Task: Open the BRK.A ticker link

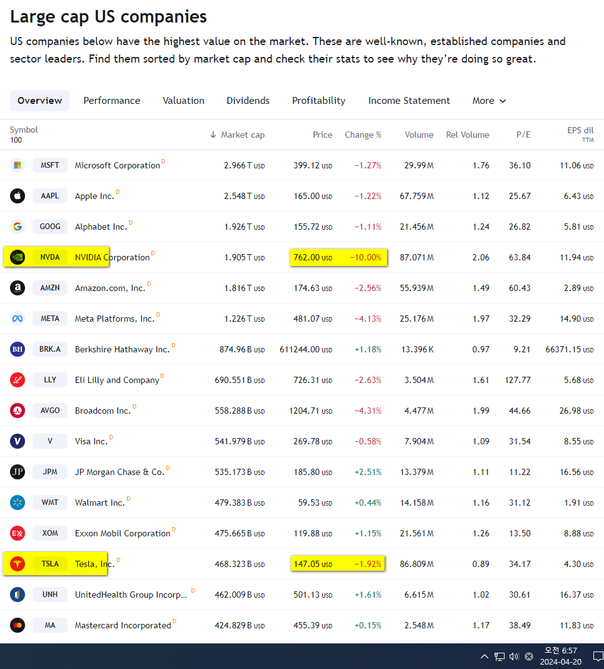Action: coord(50,349)
